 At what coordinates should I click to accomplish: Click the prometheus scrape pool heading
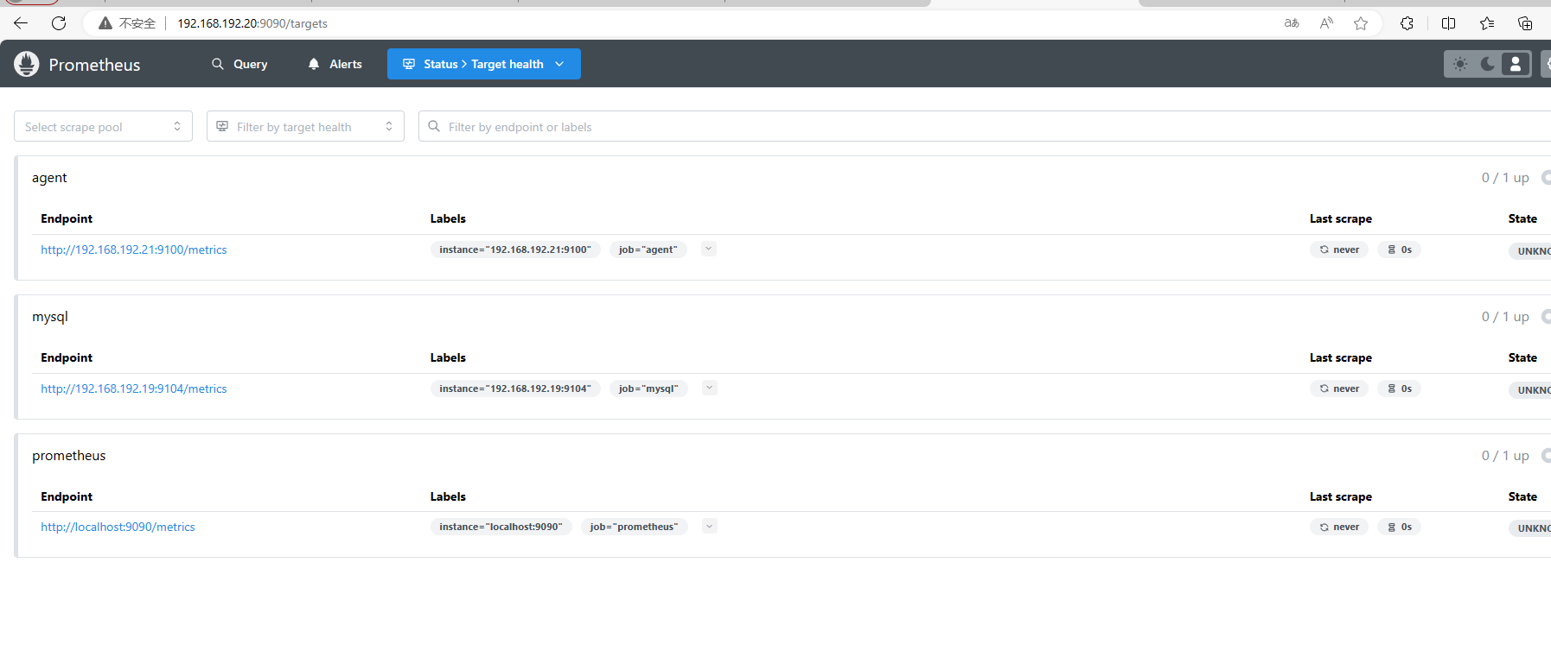(69, 456)
